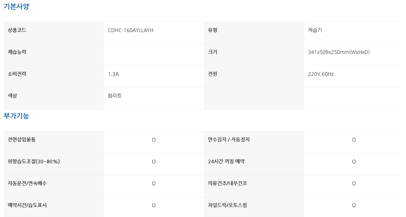Click the O mark beside 24시간 꺼짐 예약
This screenshot has height=217, width=406.
[354, 162]
